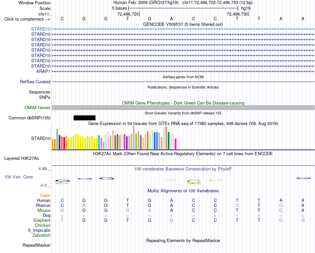The image size is (315, 253).
Task: Click the RepeatMasker track label
Action: (36, 245)
